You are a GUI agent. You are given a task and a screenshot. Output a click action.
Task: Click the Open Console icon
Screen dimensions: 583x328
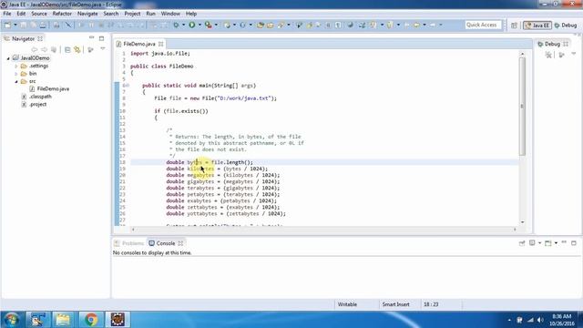tap(547, 243)
